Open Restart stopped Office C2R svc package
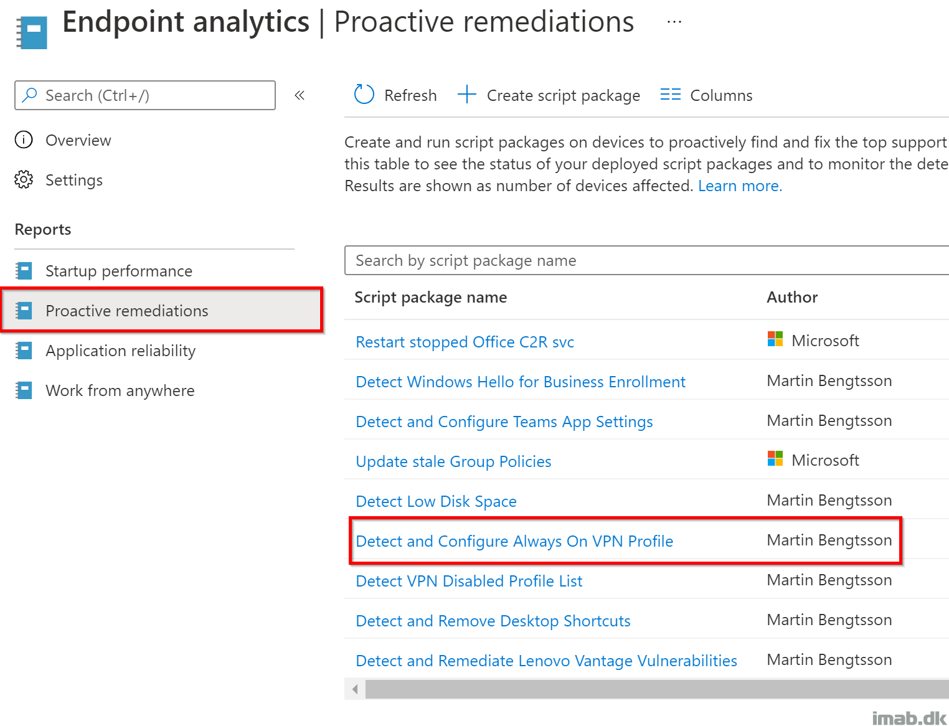The width and height of the screenshot is (949, 726). click(x=465, y=342)
